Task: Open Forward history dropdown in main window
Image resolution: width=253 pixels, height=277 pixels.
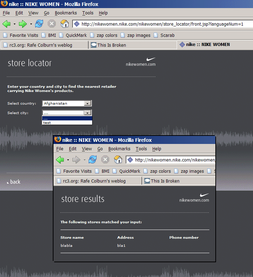Action: 31,24
